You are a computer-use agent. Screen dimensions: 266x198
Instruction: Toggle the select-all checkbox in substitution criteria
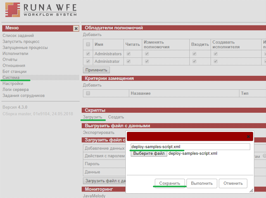coord(88,93)
